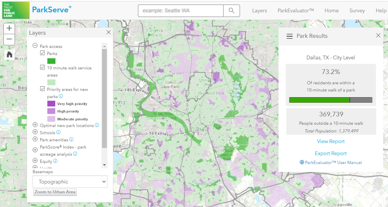Collapse the Park access tree item
The width and height of the screenshot is (388, 207).
tap(35, 46)
